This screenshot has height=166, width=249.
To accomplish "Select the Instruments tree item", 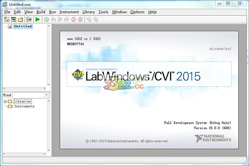I will click(24, 106).
